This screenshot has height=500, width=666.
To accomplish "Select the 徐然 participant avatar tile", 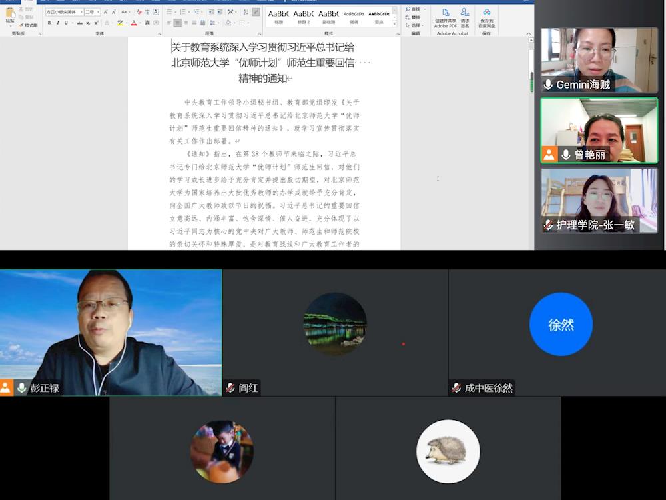I will pos(561,325).
